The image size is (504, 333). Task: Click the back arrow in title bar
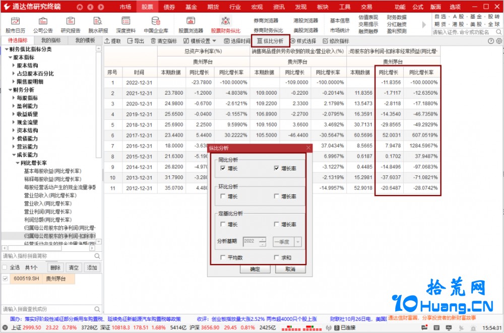pos(90,7)
